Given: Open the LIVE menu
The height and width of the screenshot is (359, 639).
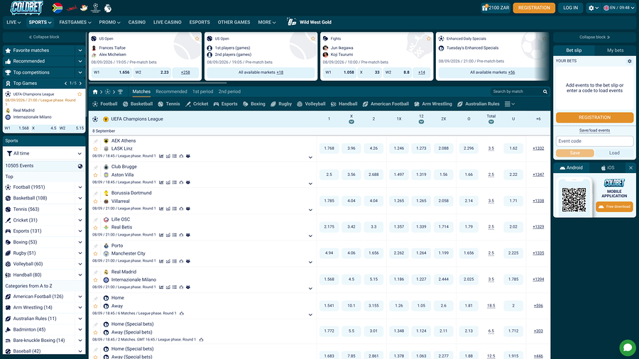Looking at the screenshot, I should [13, 23].
